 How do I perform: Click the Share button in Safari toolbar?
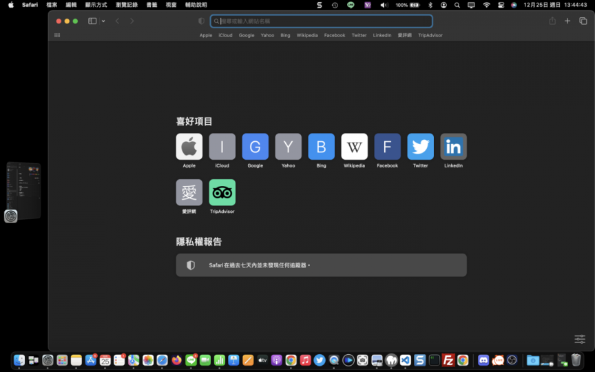click(x=552, y=21)
